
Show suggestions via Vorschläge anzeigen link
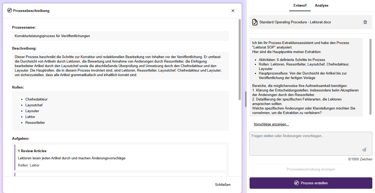pos(271,124)
